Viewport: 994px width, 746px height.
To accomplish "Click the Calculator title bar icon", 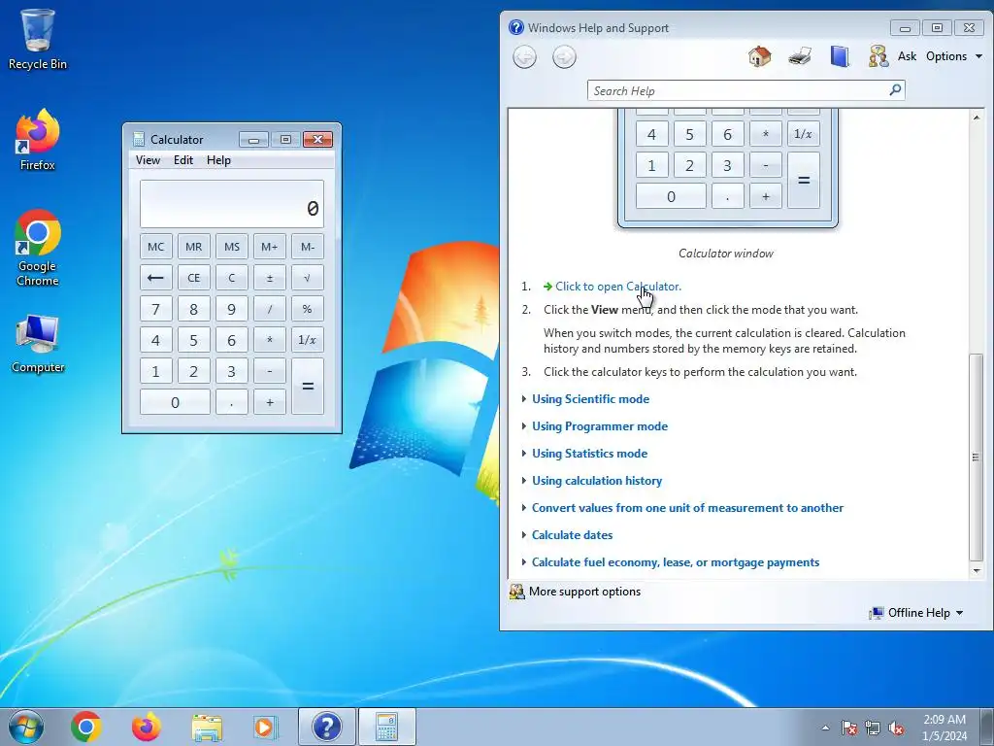I will [x=138, y=139].
